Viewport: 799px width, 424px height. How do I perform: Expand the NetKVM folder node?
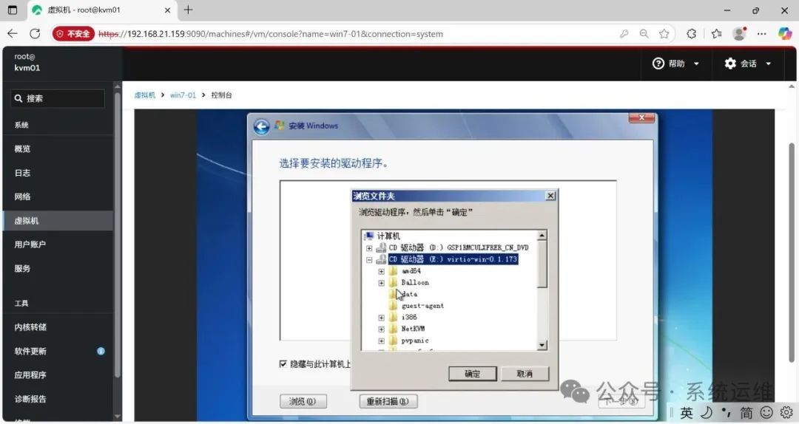[381, 329]
